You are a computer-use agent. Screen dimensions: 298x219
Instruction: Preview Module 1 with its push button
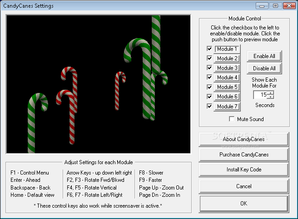click(227, 49)
